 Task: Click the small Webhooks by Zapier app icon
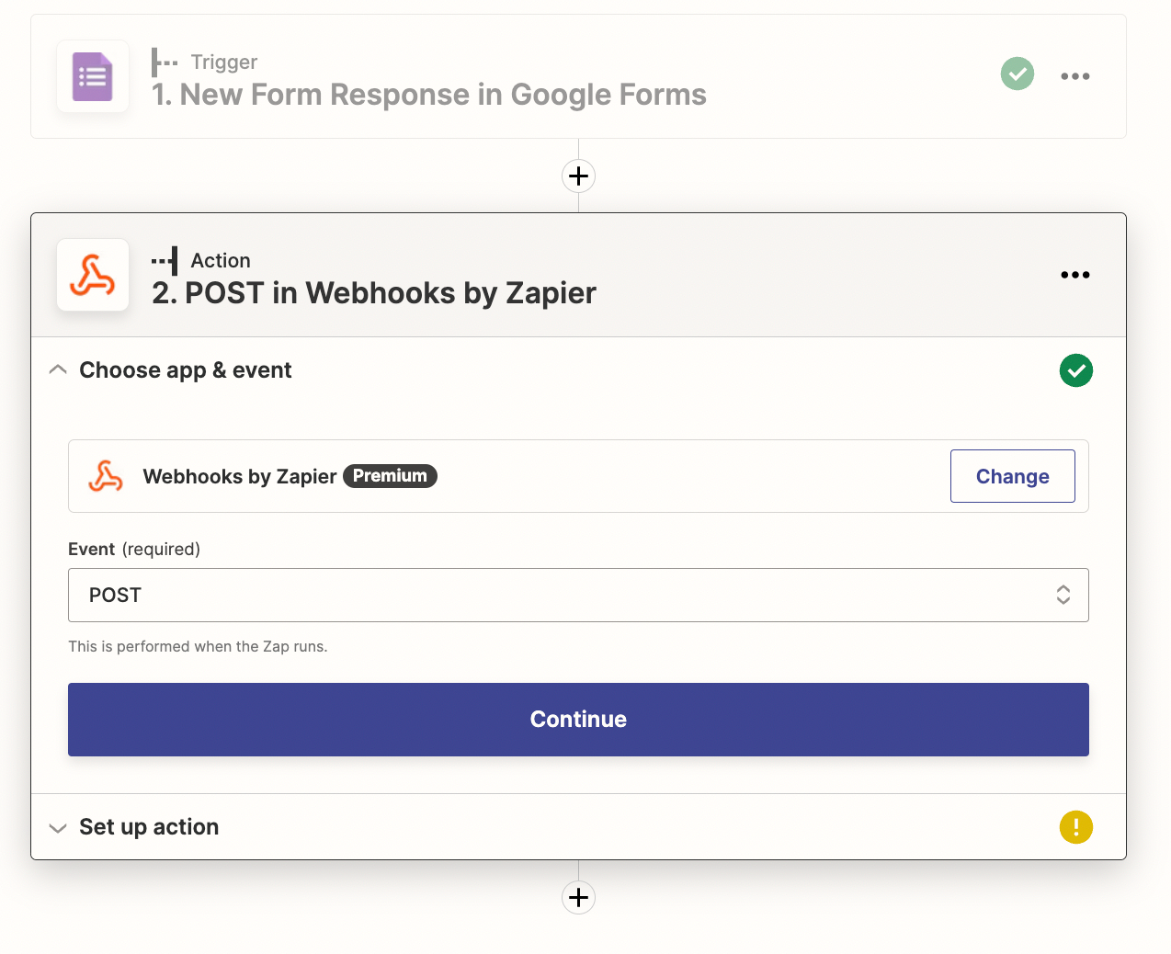106,476
